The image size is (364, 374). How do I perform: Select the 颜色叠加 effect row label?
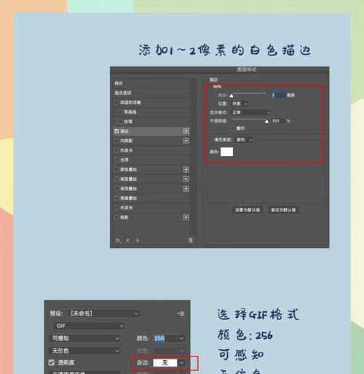coord(129,169)
